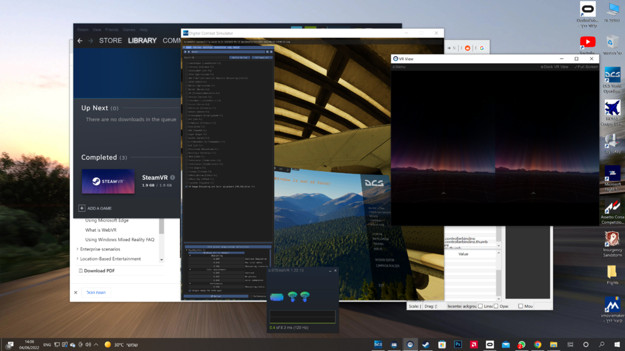Click the Download PDF link

click(x=99, y=270)
